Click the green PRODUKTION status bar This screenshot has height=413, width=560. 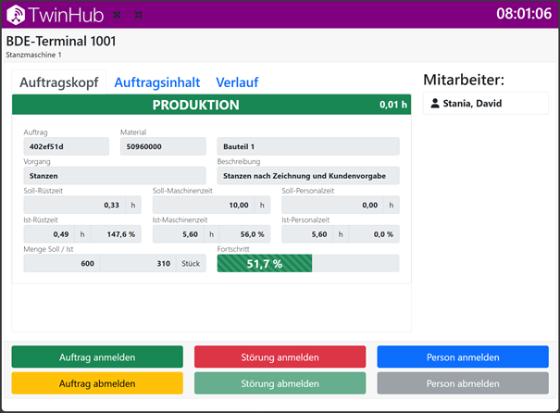212,105
